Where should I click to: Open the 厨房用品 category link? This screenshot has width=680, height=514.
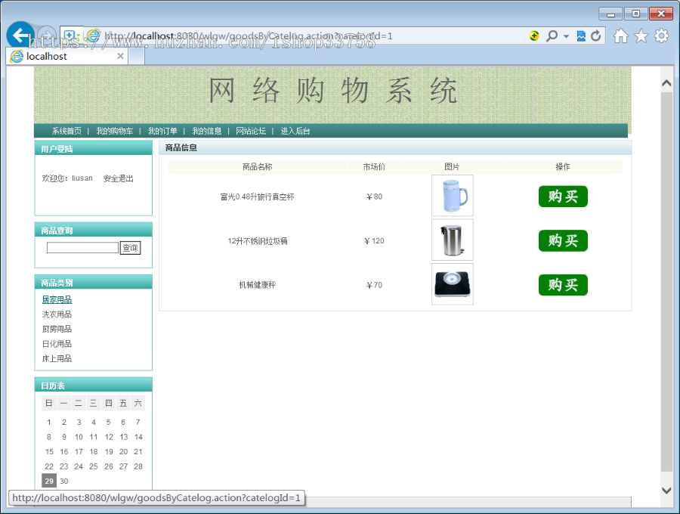pyautogui.click(x=57, y=329)
